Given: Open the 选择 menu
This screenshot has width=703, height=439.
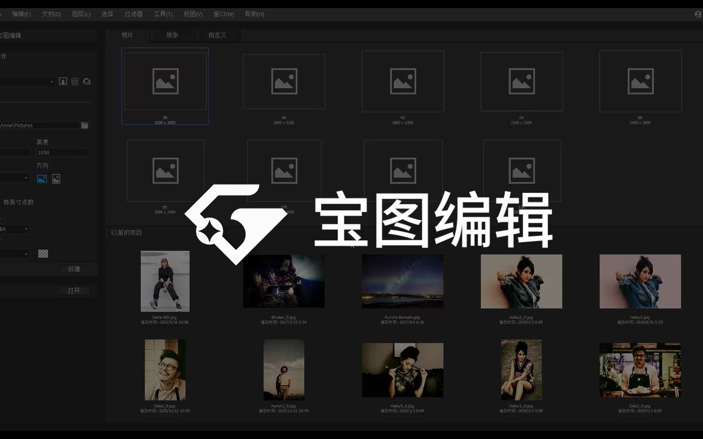Looking at the screenshot, I should [x=107, y=14].
